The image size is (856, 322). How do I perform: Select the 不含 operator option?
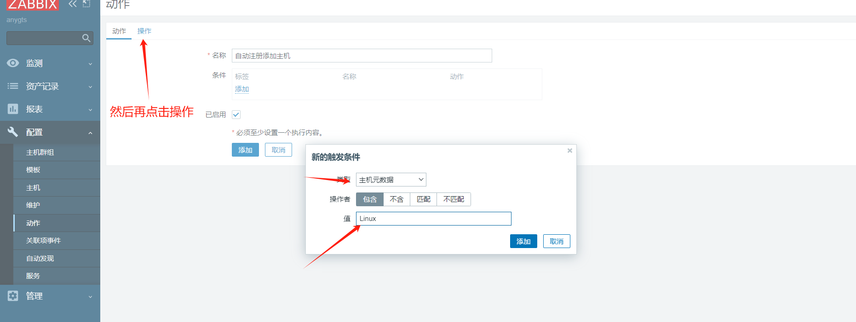tap(396, 199)
